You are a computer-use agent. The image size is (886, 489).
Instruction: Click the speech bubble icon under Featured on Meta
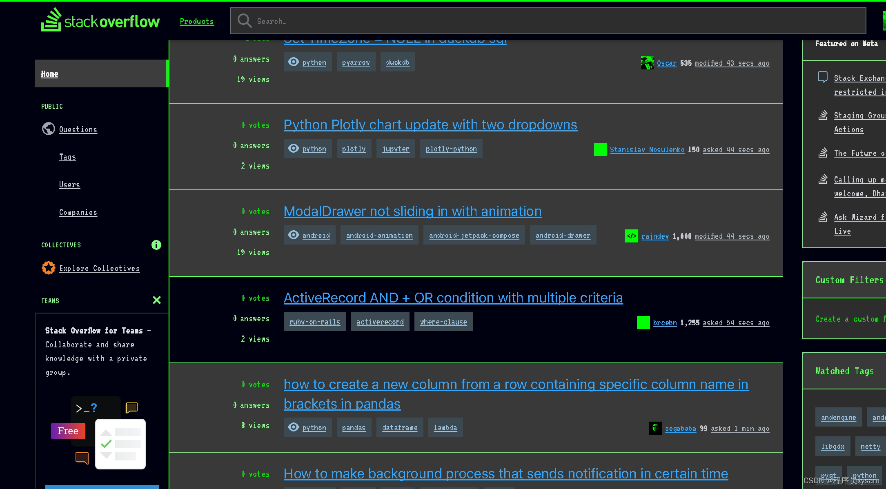[x=822, y=77]
